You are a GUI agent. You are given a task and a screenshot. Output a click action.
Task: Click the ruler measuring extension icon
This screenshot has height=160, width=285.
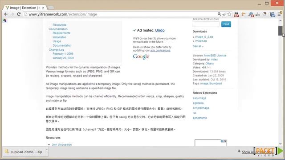pos(258,14)
